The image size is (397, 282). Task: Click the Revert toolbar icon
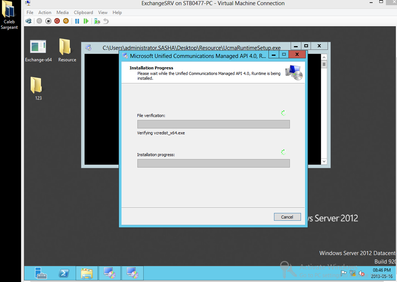click(x=106, y=21)
